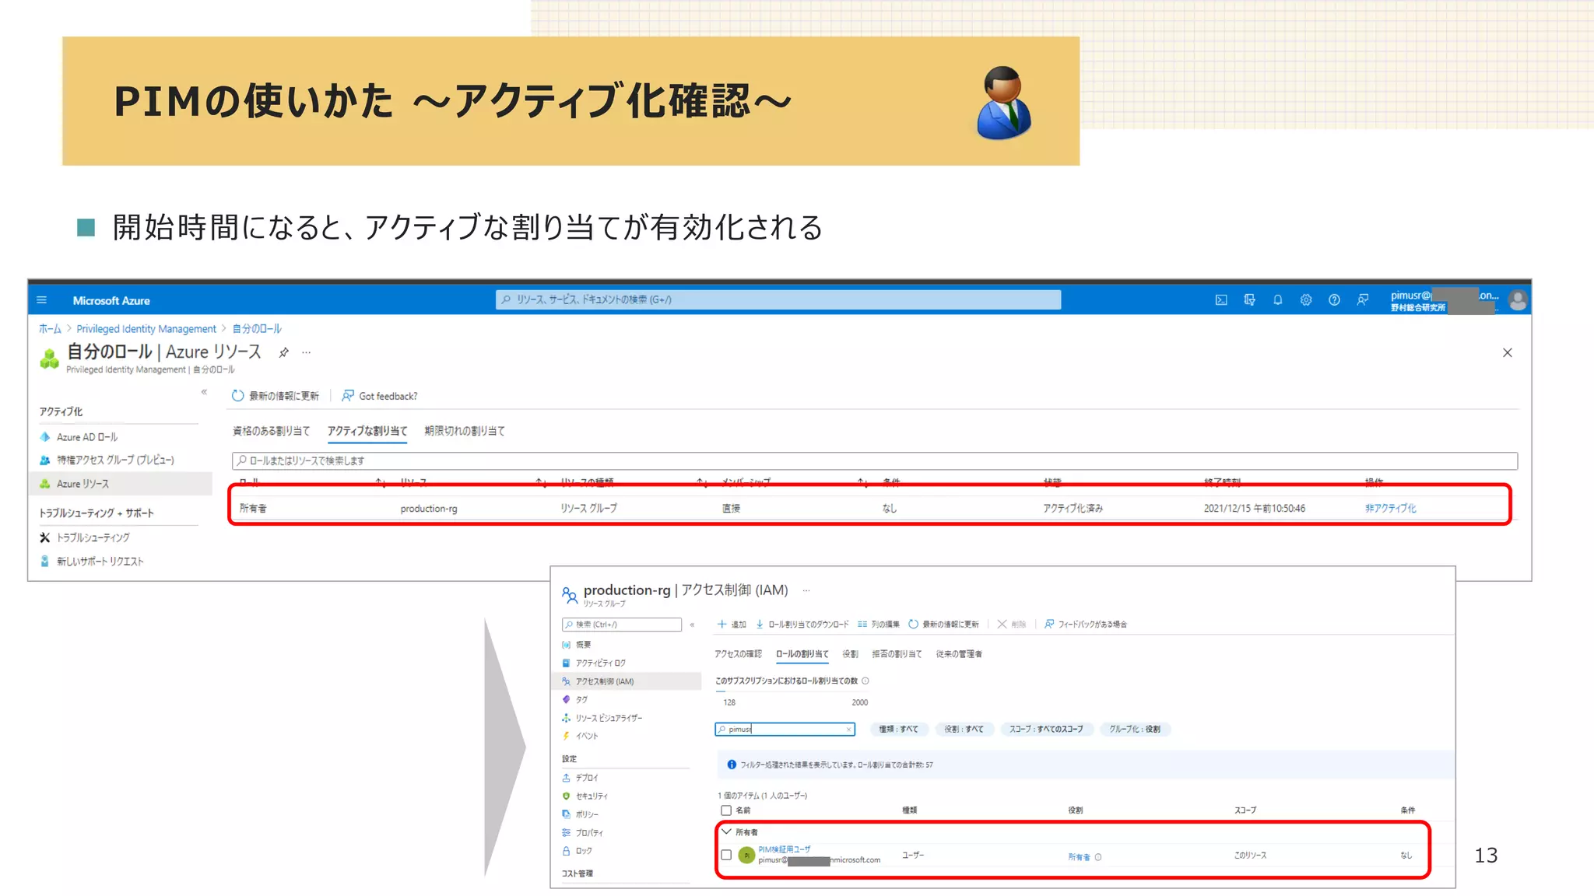The image size is (1594, 896).
Task: Switch to 拒否の割り当て tab
Action: tap(897, 654)
